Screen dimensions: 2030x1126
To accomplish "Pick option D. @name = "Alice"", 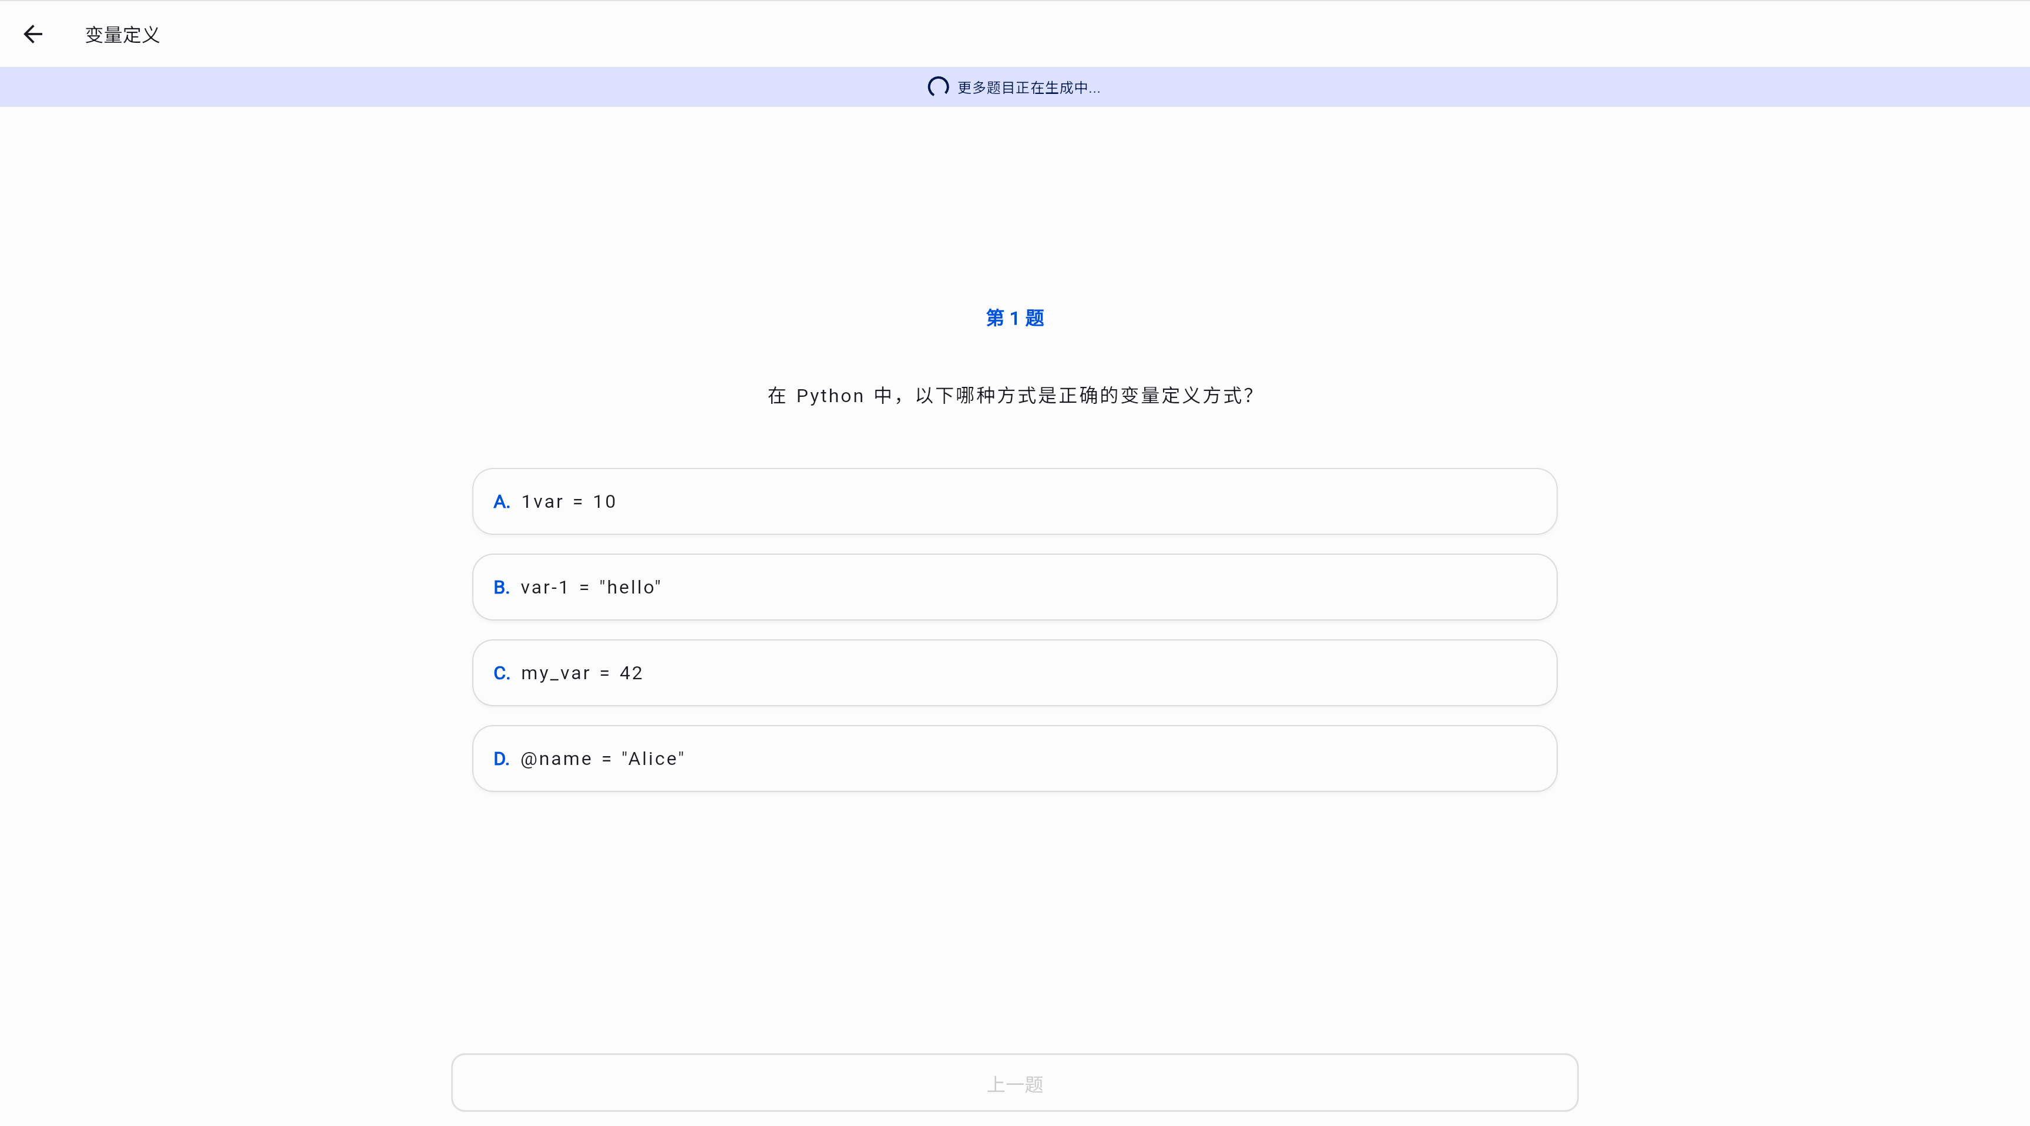I will pyautogui.click(x=1014, y=759).
